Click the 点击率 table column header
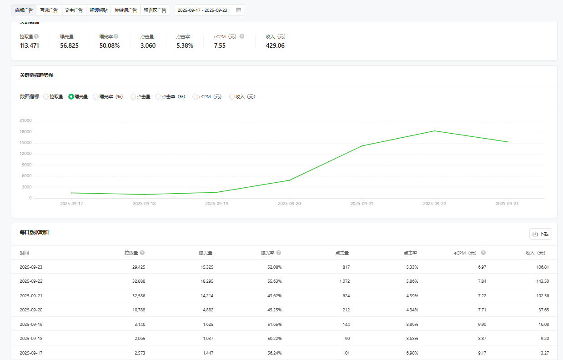 410,253
